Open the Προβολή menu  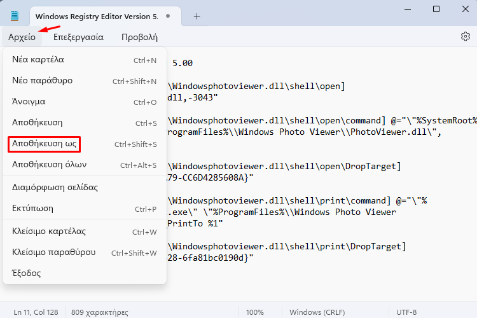click(139, 37)
